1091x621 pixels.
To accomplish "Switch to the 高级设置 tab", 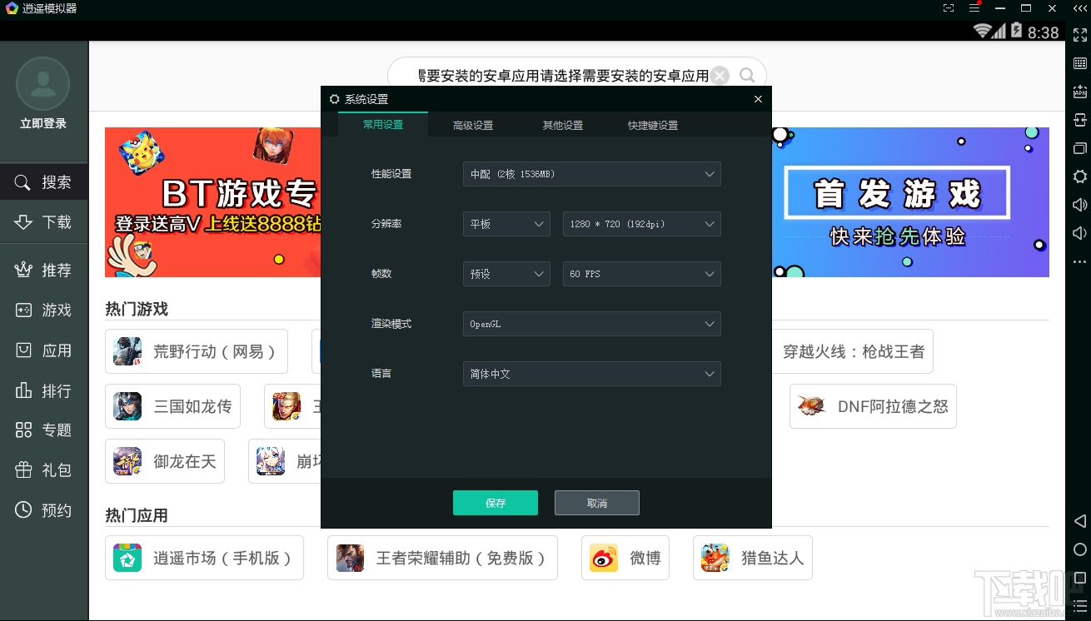I will [473, 125].
